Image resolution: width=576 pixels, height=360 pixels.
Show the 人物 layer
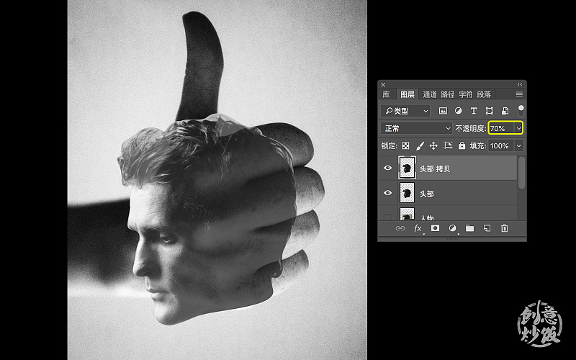coord(388,215)
